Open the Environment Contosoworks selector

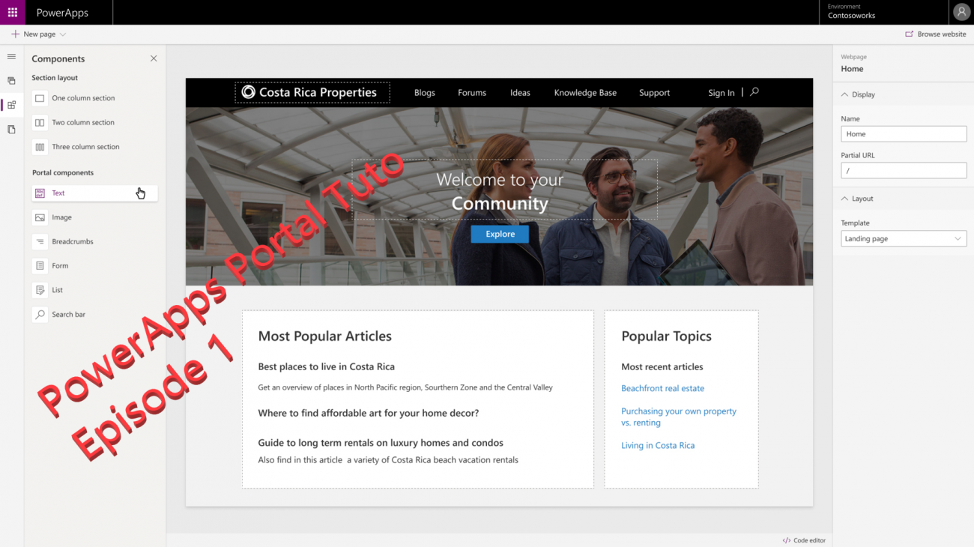(884, 12)
